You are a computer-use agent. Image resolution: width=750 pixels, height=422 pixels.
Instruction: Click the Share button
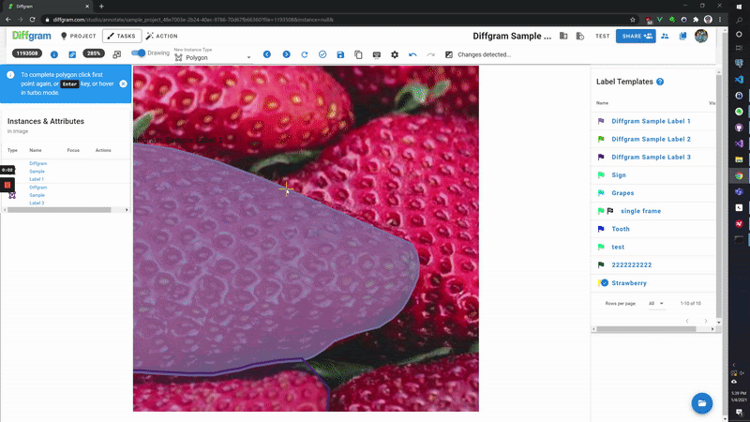(x=636, y=36)
